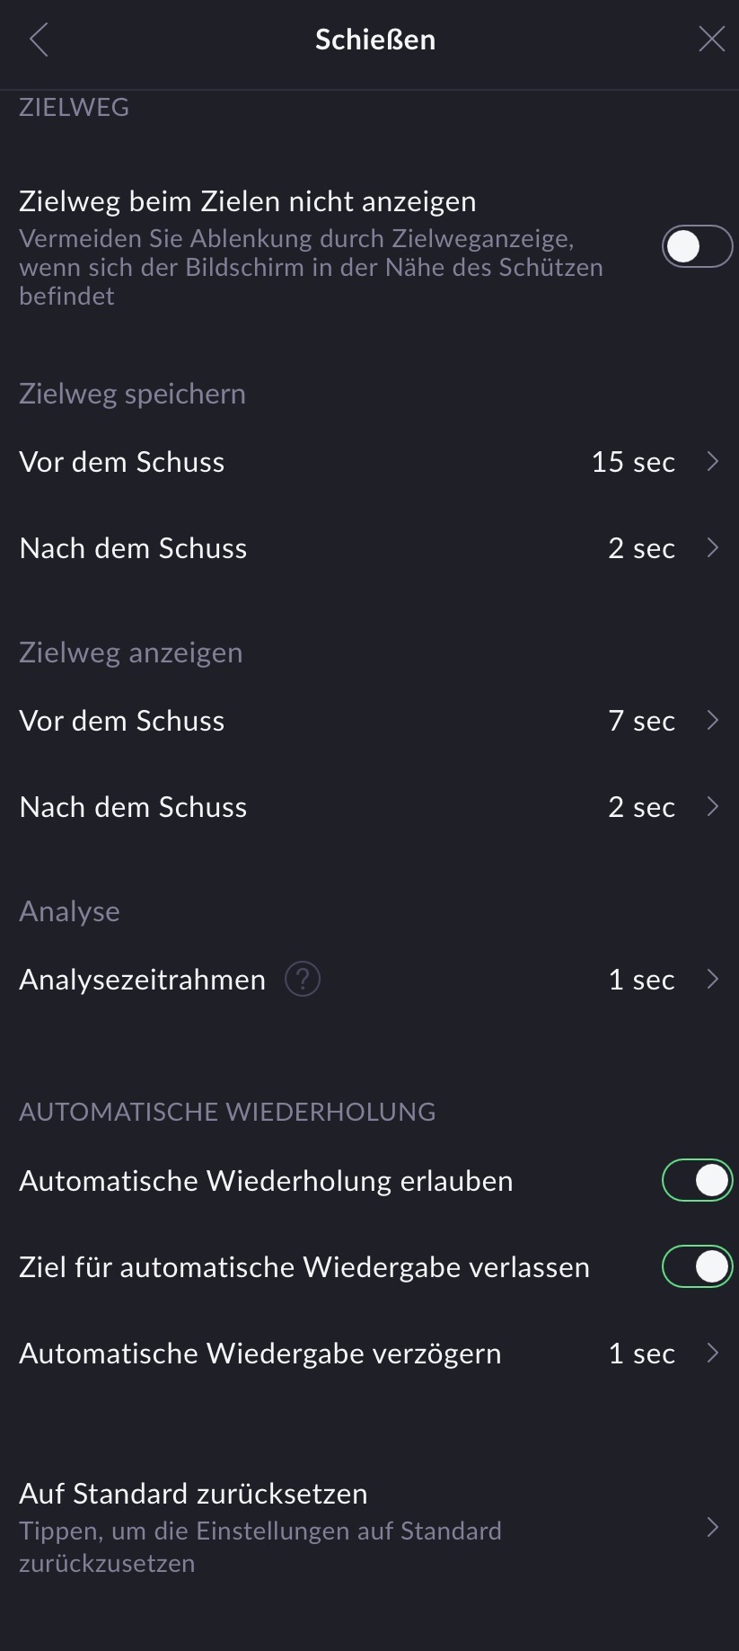Toggle 'Zielweg beim Zielen nicht anzeigen' switch
The width and height of the screenshot is (739, 1651).
click(x=697, y=246)
